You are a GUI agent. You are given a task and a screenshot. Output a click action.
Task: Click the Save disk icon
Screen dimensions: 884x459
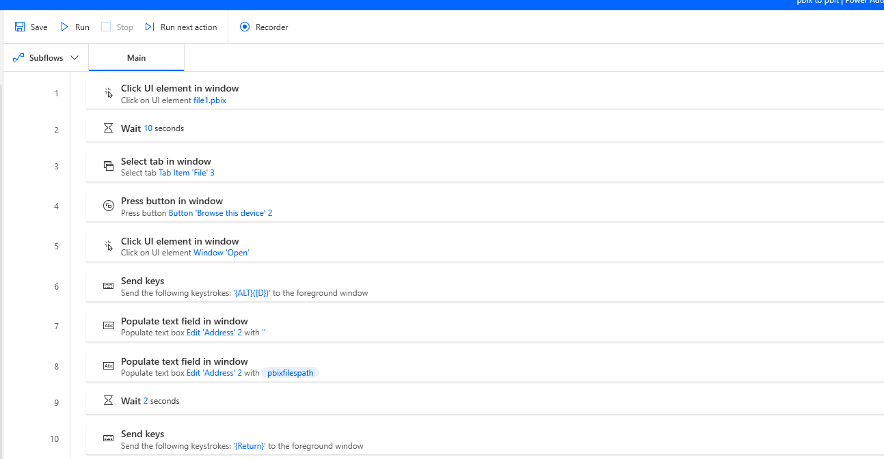point(20,27)
